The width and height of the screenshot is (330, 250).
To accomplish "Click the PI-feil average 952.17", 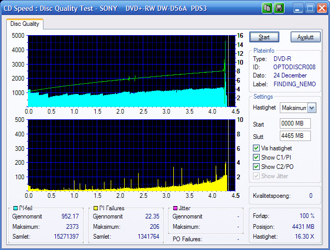I will [x=70, y=216].
